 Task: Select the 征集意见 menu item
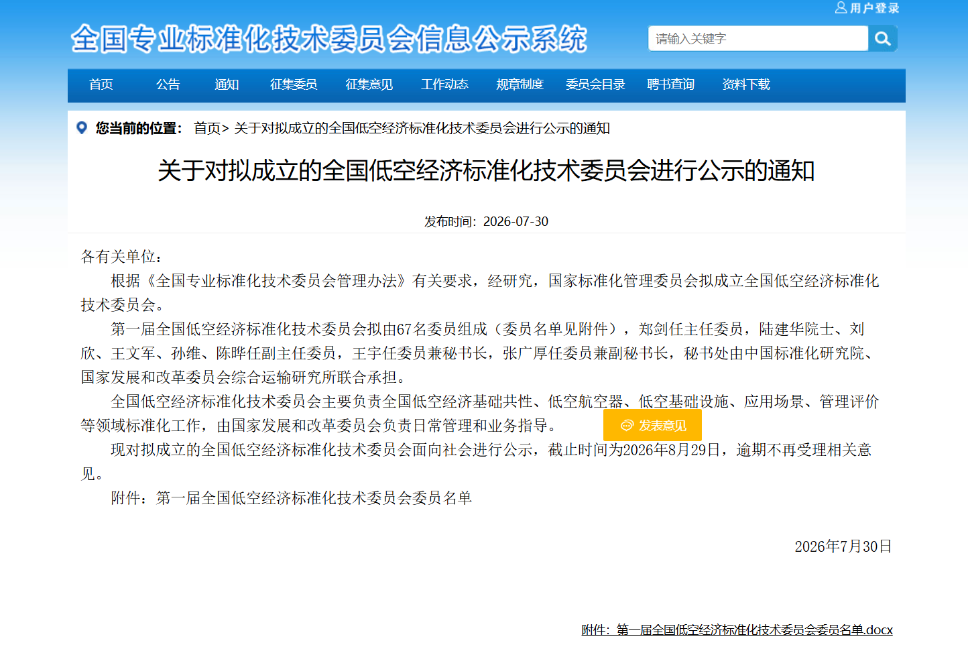369,84
